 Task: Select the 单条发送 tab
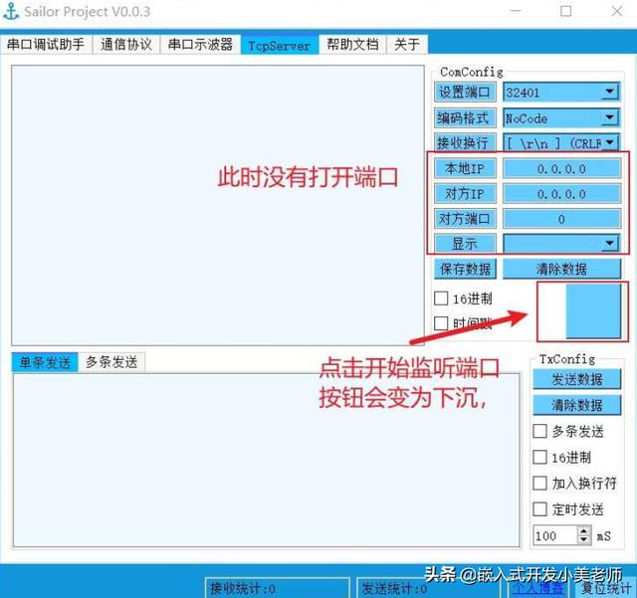(x=45, y=362)
